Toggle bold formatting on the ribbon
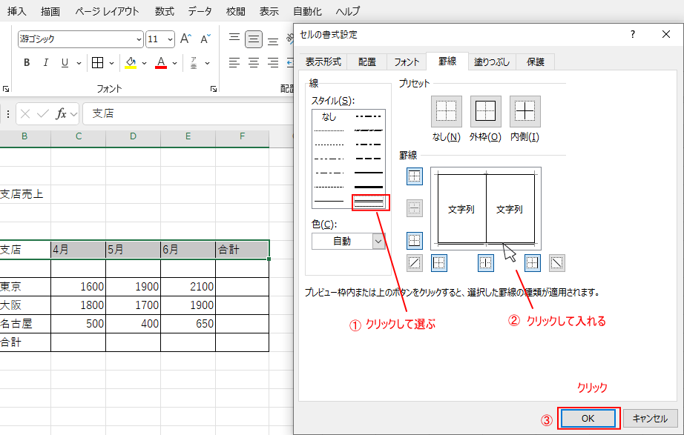The height and width of the screenshot is (435, 684). pos(26,62)
